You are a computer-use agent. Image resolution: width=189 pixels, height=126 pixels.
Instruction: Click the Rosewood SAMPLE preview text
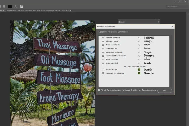click(x=149, y=37)
